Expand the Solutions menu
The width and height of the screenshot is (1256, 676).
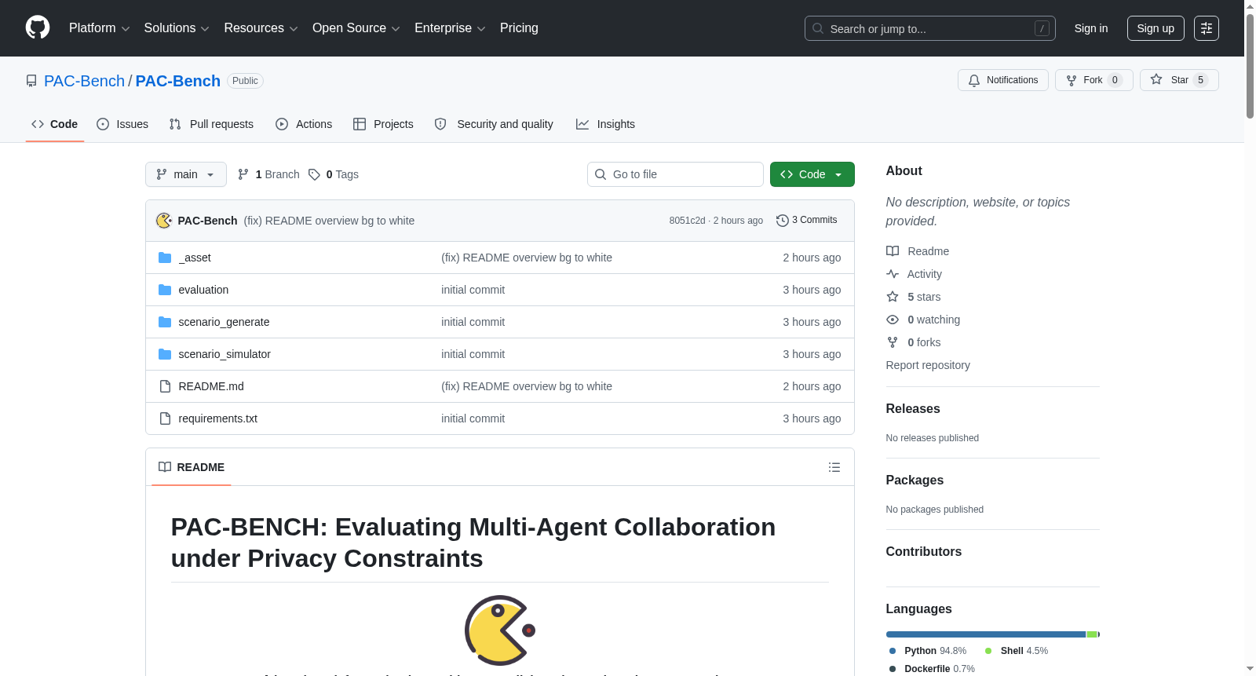[x=177, y=28]
